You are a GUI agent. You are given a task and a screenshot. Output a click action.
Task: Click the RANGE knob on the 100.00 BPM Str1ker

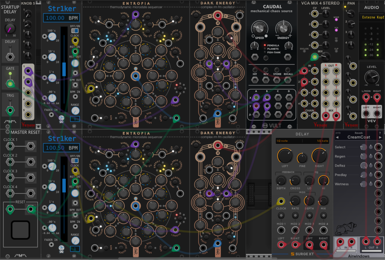click(x=75, y=111)
